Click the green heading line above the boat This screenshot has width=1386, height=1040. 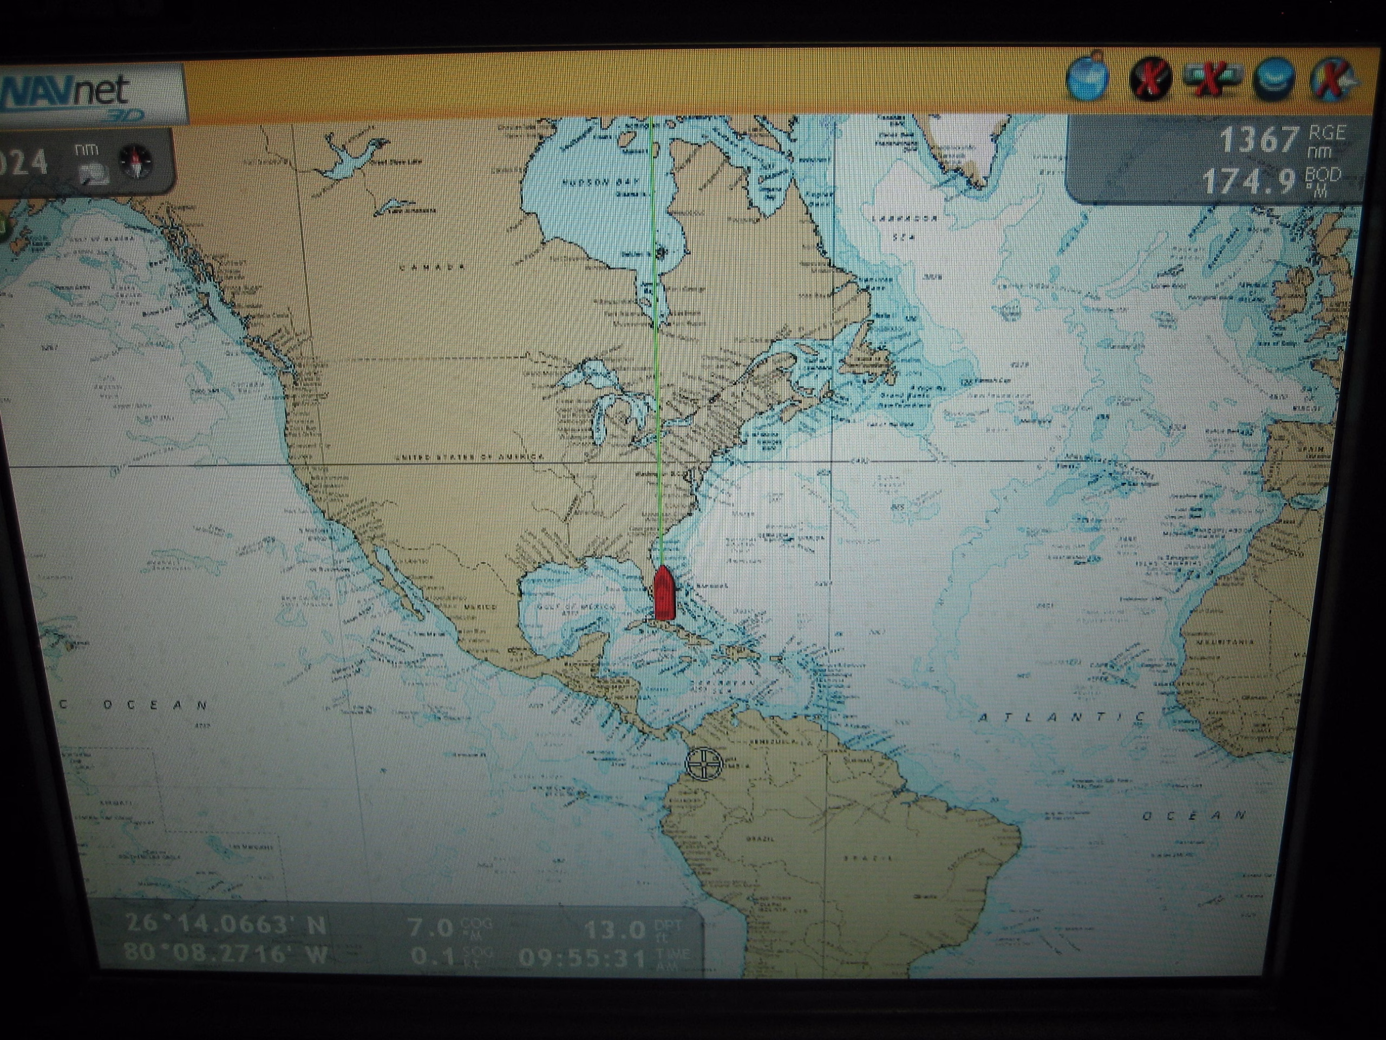[x=656, y=345]
